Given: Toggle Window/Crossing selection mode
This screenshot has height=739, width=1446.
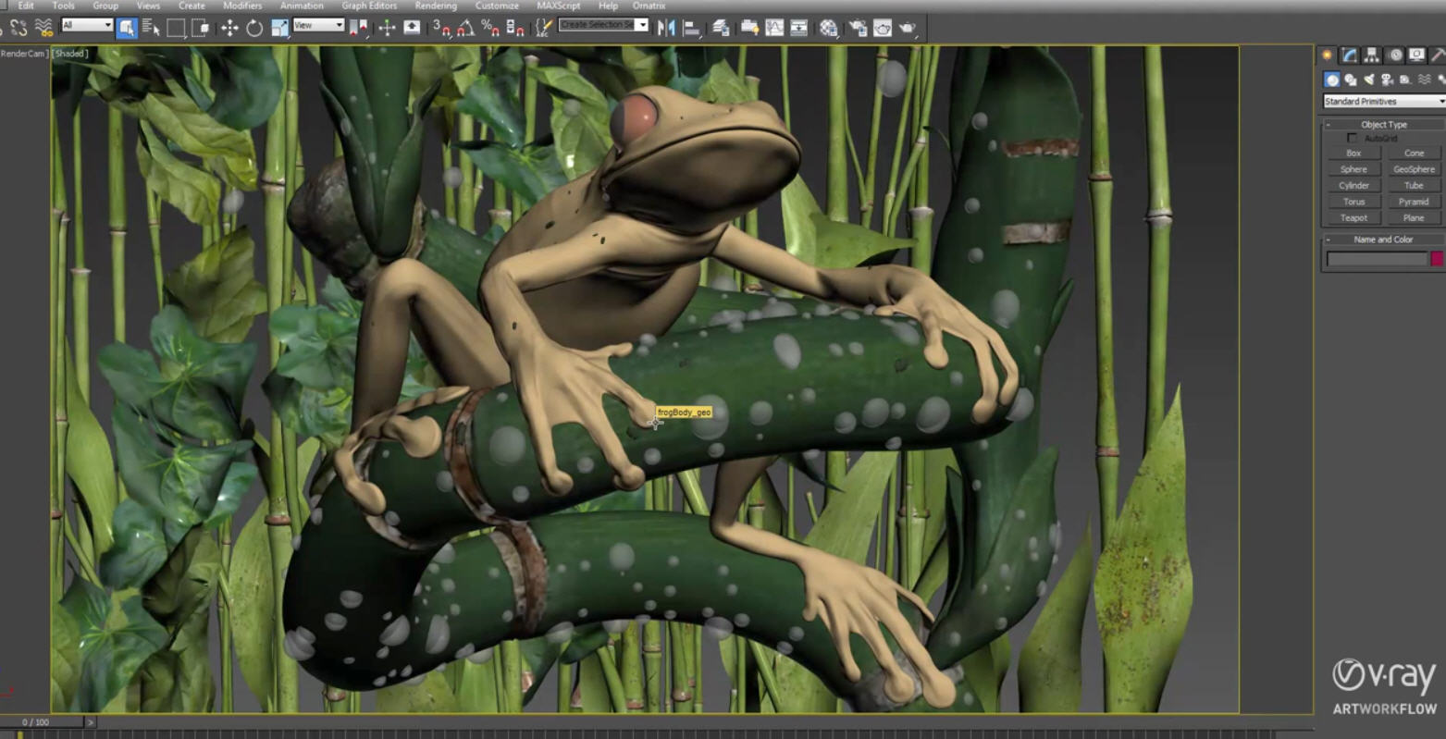Looking at the screenshot, I should tap(200, 28).
